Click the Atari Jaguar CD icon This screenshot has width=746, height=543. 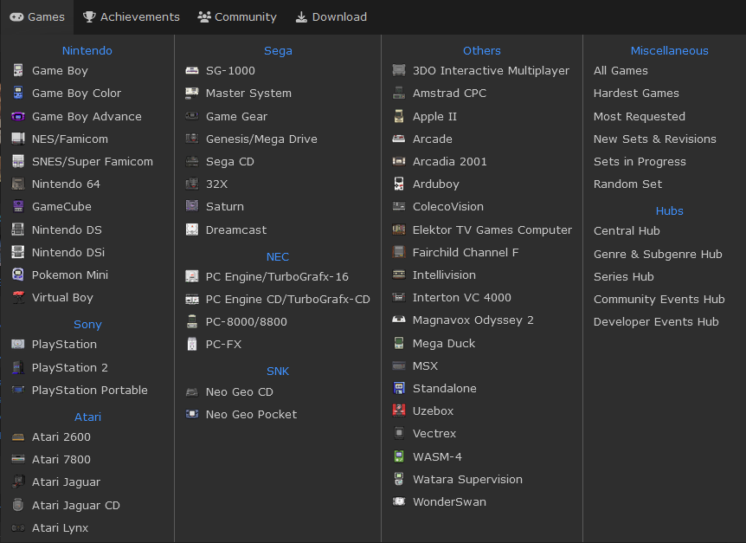click(x=18, y=505)
